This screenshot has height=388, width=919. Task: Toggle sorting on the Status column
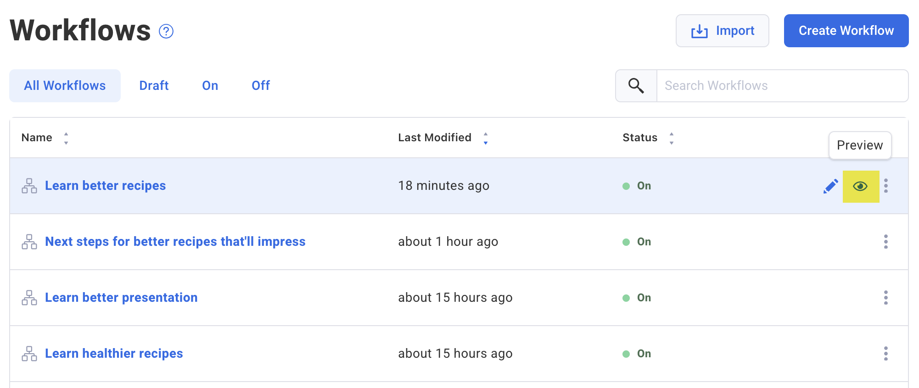tap(671, 138)
